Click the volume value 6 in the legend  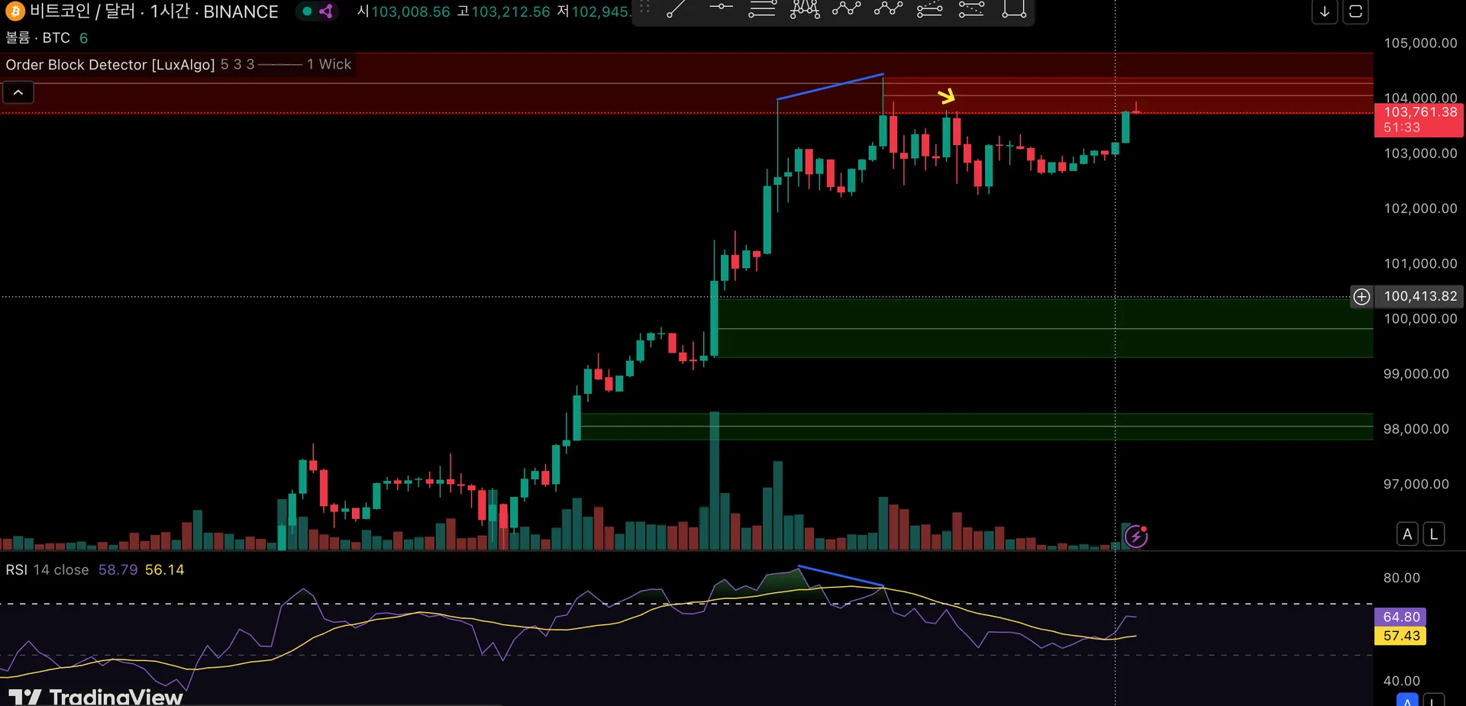pyautogui.click(x=84, y=38)
